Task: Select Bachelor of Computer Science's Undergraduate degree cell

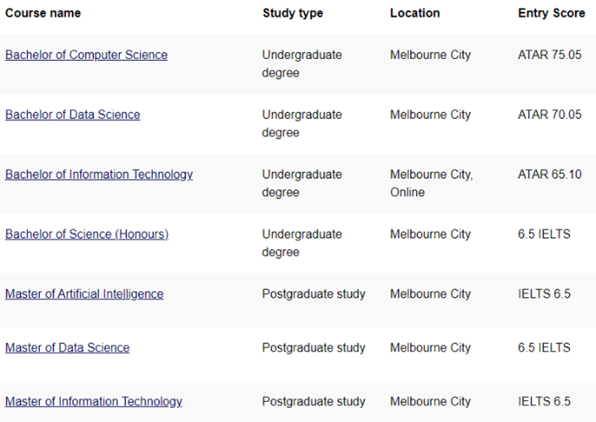Action: [x=302, y=63]
